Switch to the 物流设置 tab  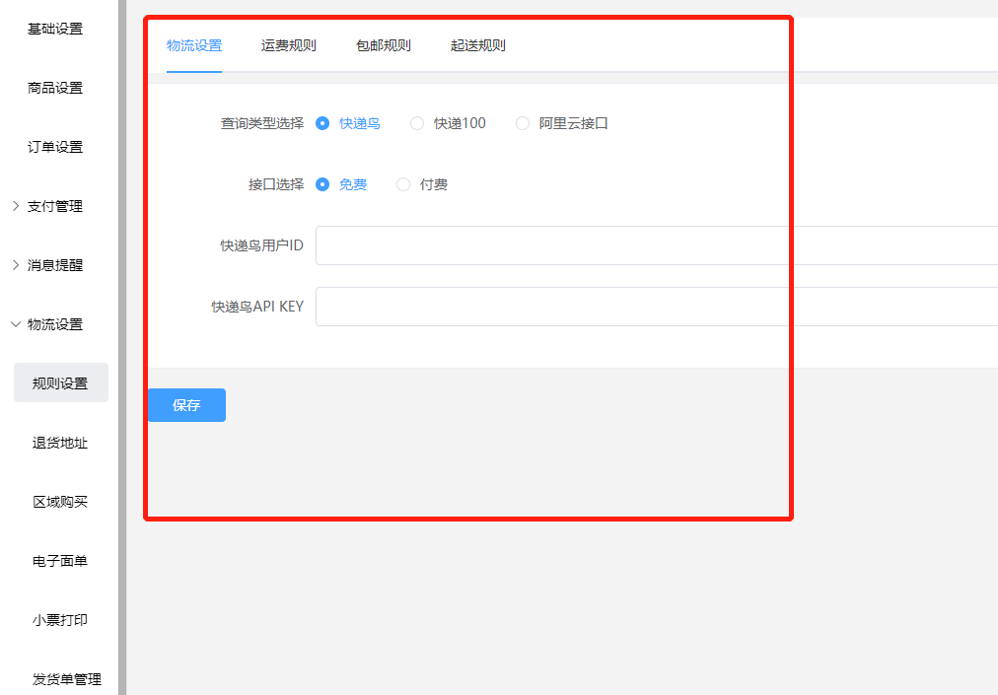[x=194, y=45]
